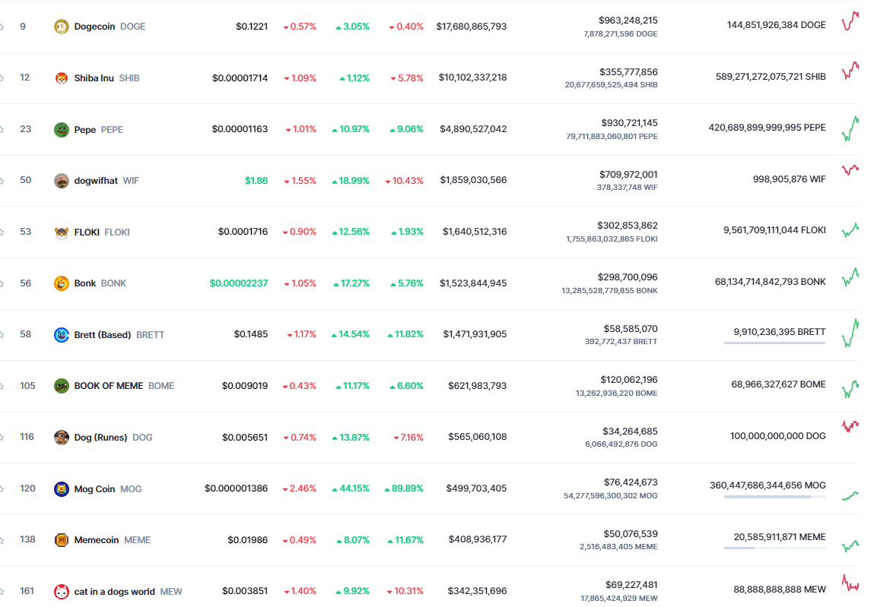Click the Dogecoin coin logo

point(61,27)
